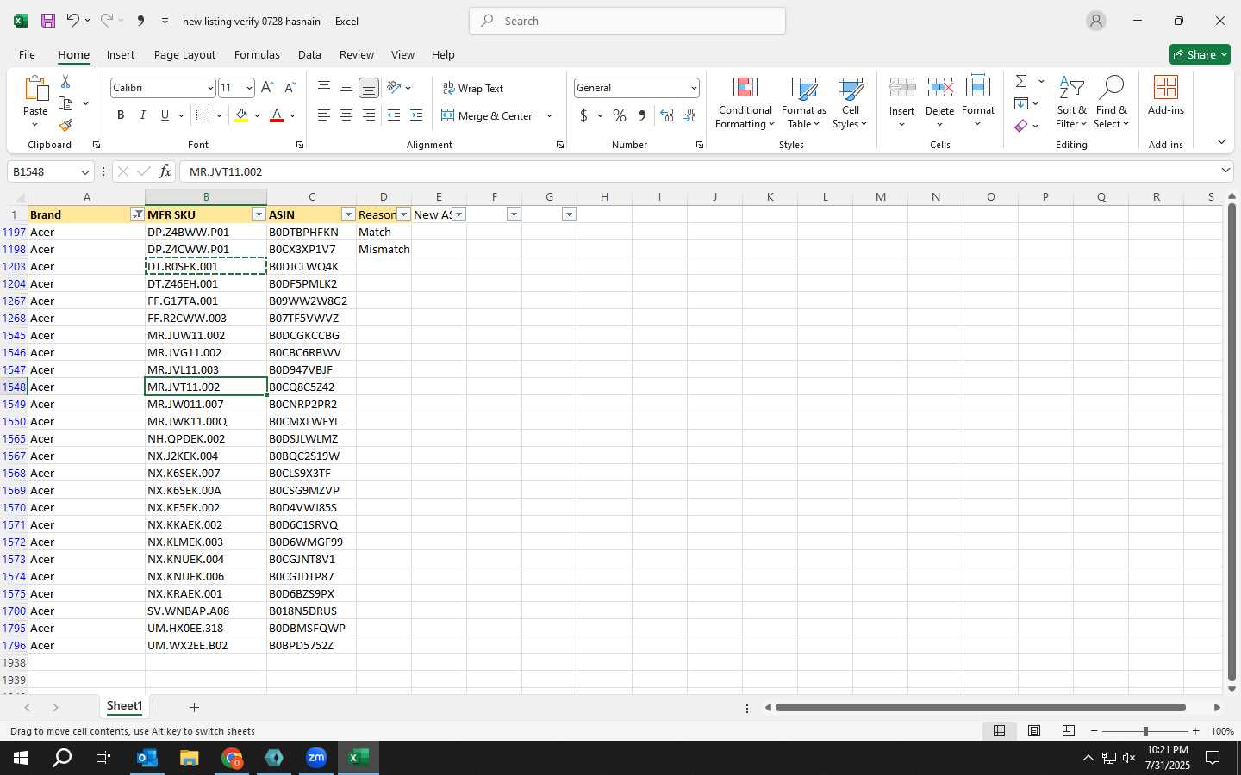
Task: Switch to the Insert tab
Action: [x=121, y=54]
